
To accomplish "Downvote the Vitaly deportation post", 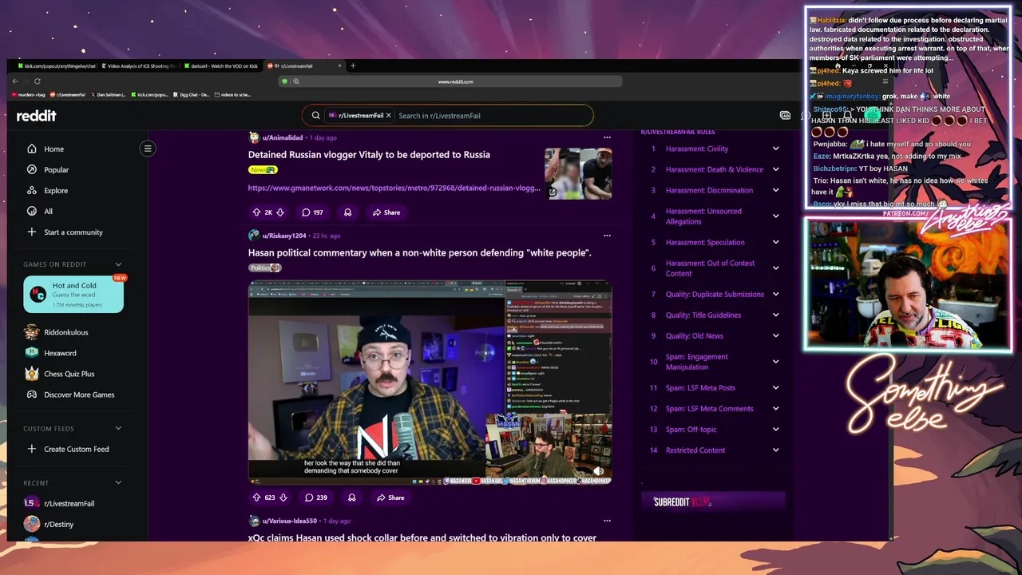I will (x=280, y=212).
